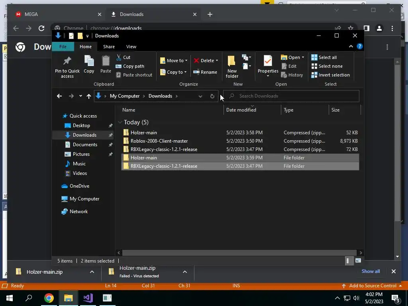The width and height of the screenshot is (408, 306).
Task: Click the Windows Start button
Action: point(10,298)
